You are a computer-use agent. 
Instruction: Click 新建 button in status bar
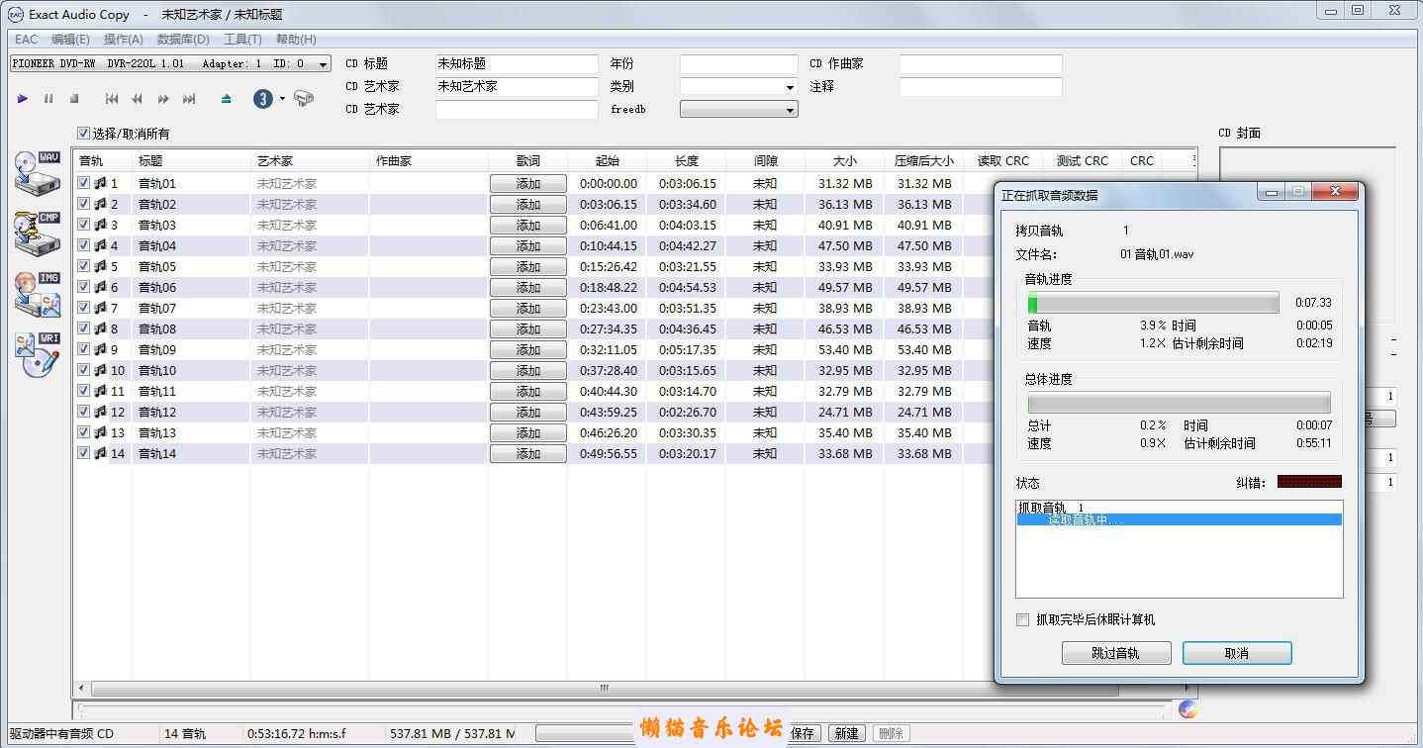[x=846, y=733]
